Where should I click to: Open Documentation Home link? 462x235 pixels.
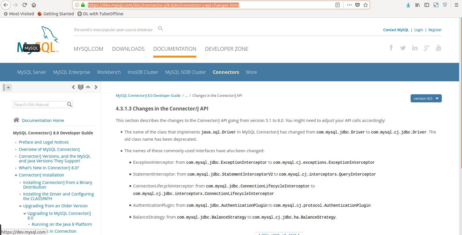(43, 121)
